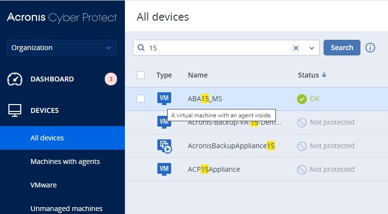Click the VM icon for ACP15Appliance
This screenshot has width=388, height=214.
pos(164,169)
